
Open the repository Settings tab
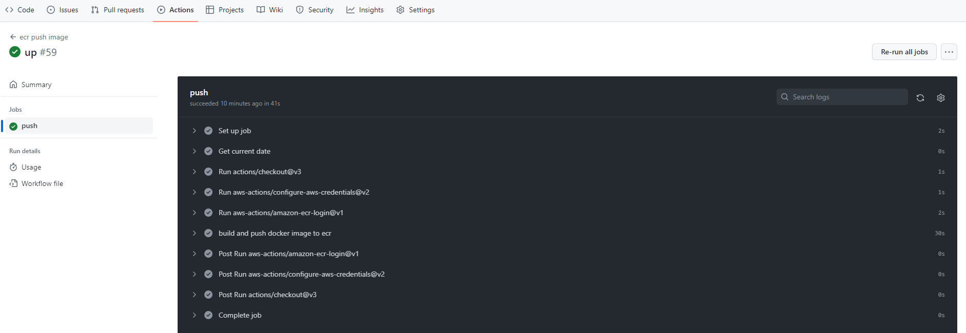pos(415,10)
